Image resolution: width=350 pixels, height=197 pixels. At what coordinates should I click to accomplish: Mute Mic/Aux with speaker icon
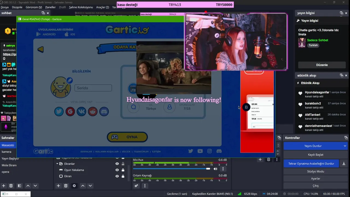[x=215, y=169]
